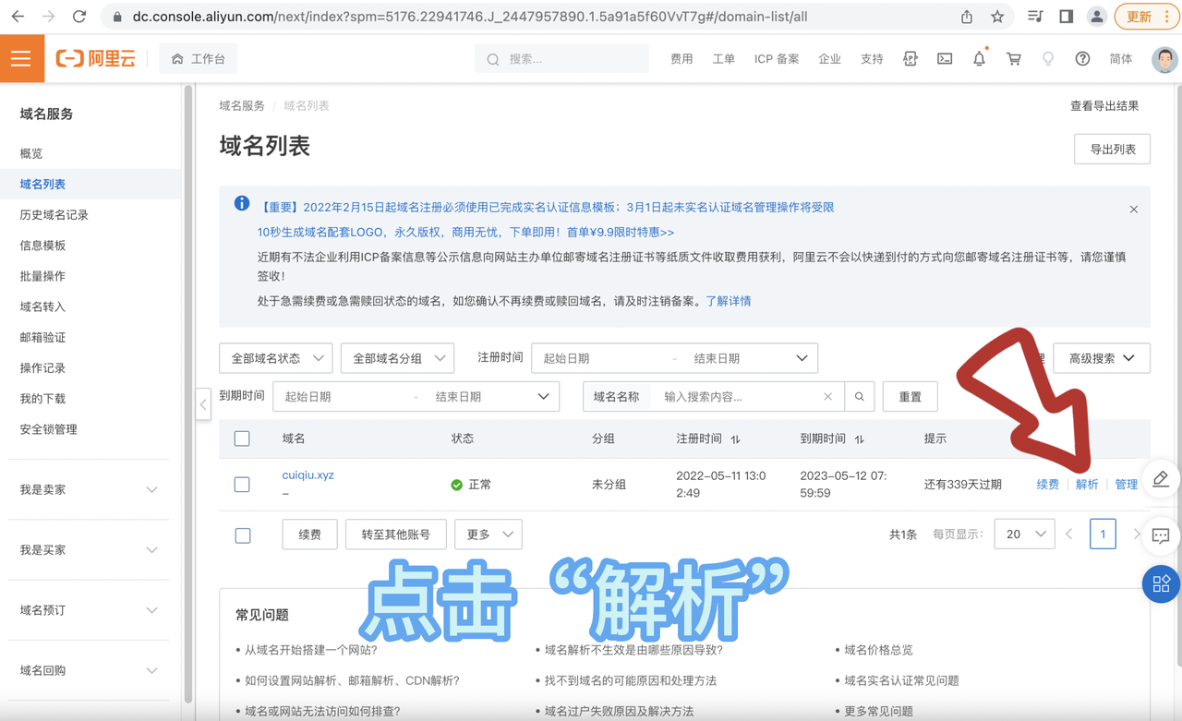The width and height of the screenshot is (1182, 721).
Task: Open 全部域名状态 dropdown
Action: [x=275, y=358]
